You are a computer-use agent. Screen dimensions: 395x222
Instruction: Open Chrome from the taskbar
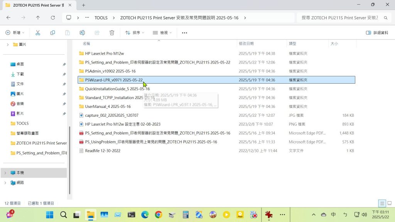(x=158, y=215)
